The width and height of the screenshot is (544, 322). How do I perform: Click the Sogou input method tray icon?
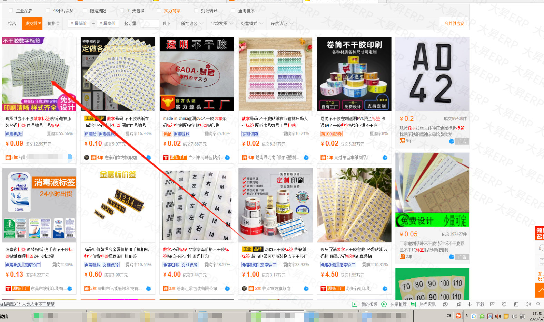458,316
